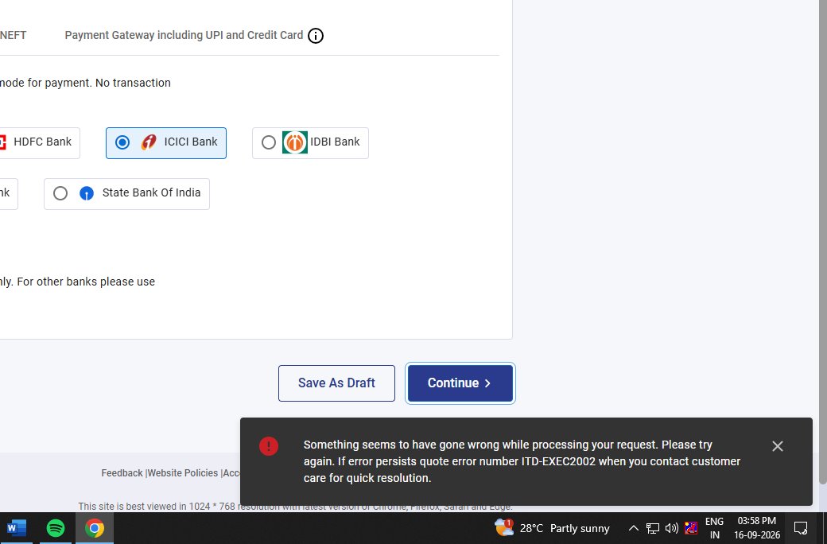This screenshot has width=827, height=544.
Task: Click the red error alert icon
Action: tap(269, 446)
